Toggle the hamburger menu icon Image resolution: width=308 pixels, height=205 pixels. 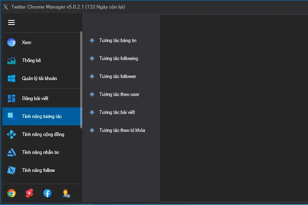click(x=11, y=22)
